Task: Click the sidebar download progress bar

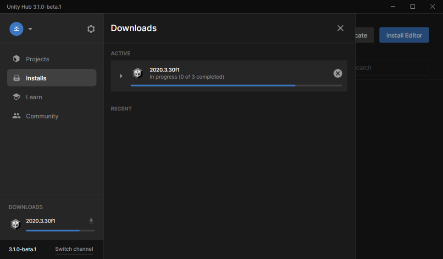Action: tap(60, 231)
